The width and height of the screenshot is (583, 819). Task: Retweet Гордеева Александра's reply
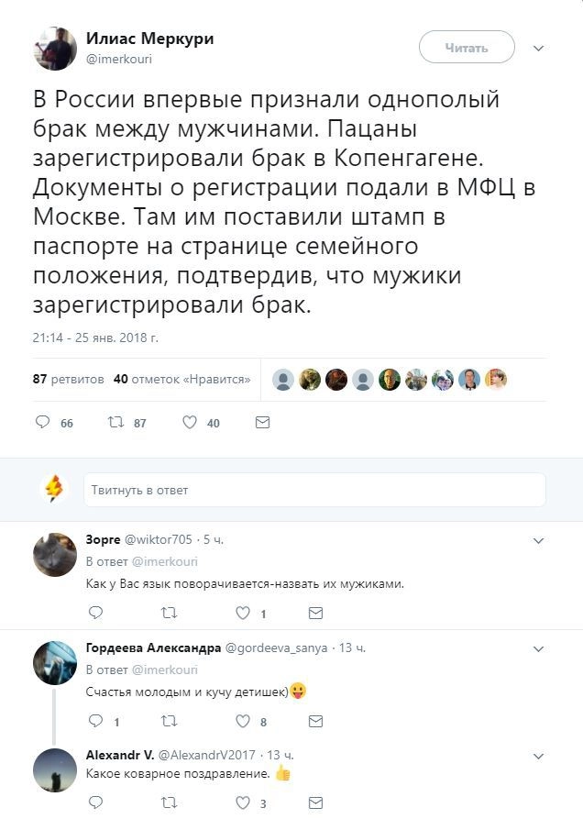coord(169,721)
